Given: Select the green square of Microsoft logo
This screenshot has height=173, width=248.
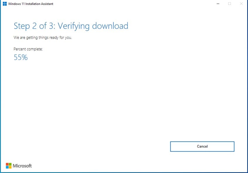Looking at the screenshot, I should (10, 164).
